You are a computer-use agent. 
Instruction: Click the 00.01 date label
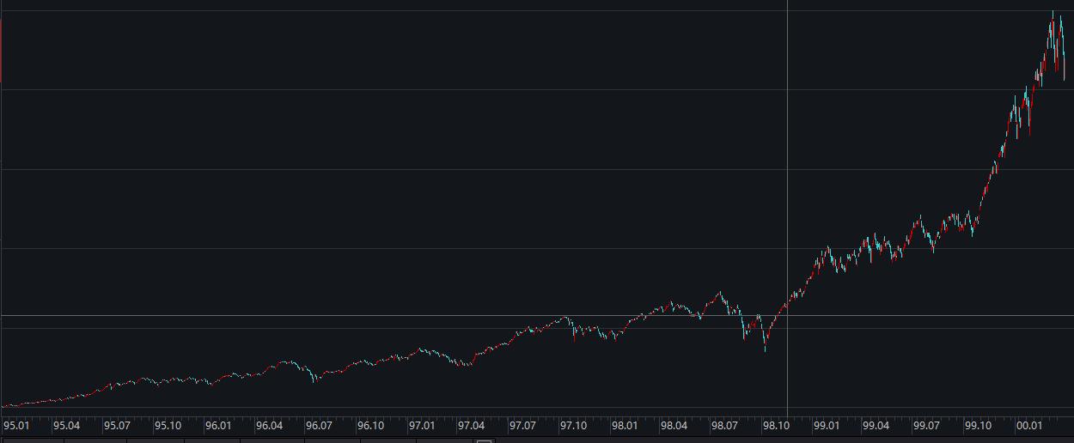1029,425
